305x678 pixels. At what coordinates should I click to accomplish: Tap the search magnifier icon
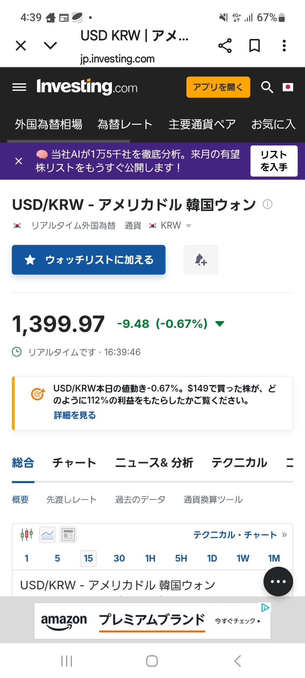[x=267, y=87]
